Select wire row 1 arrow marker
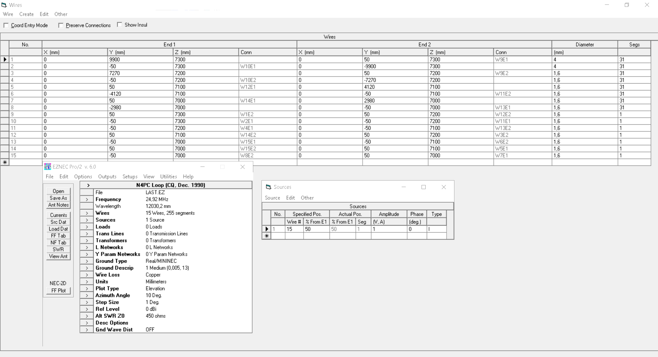658x357 pixels. click(x=5, y=59)
